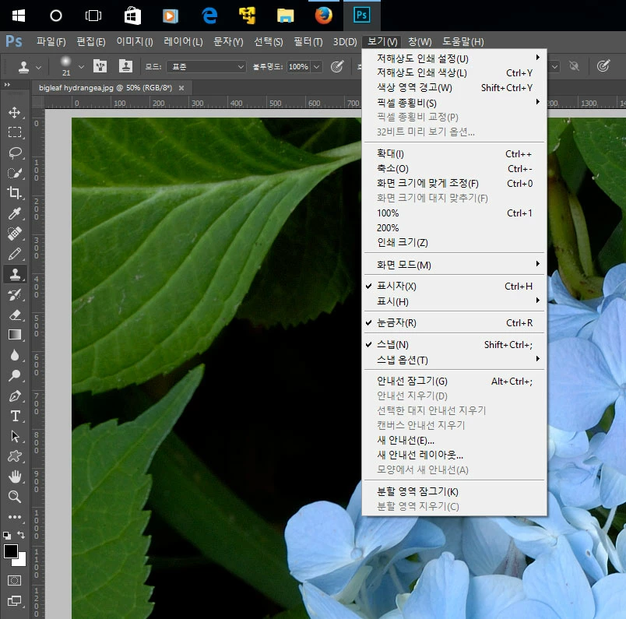Select the Zoom tool
626x619 pixels.
point(15,497)
